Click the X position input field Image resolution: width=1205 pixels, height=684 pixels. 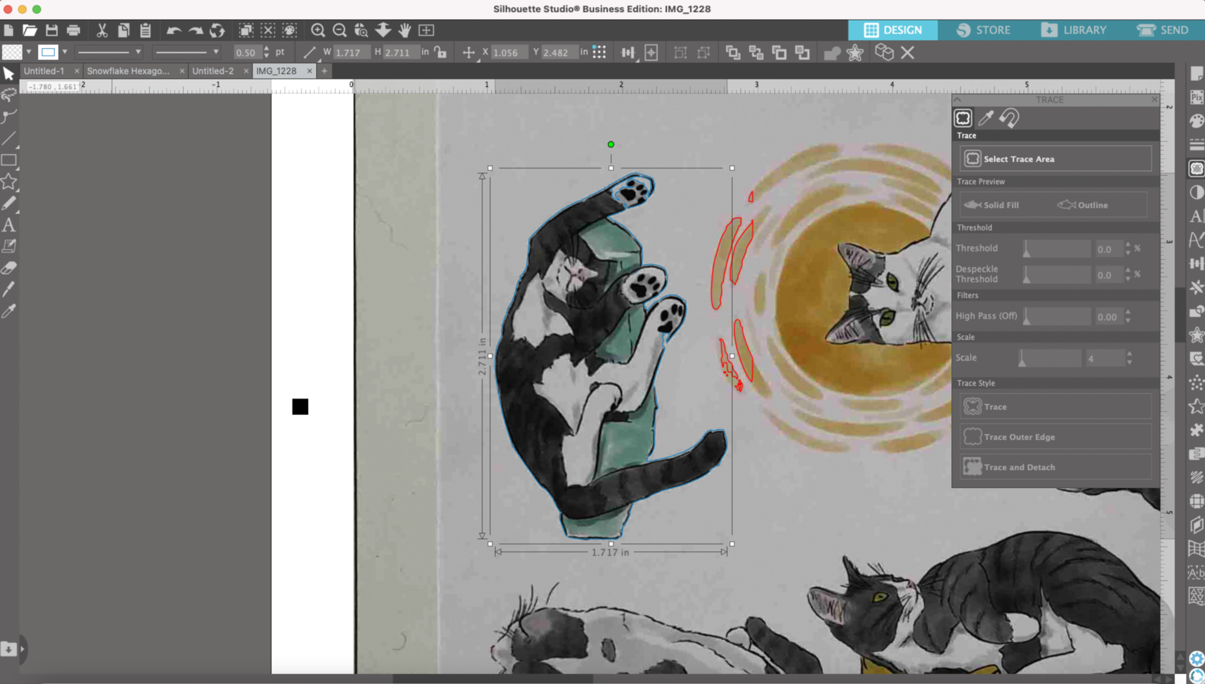[x=509, y=53]
